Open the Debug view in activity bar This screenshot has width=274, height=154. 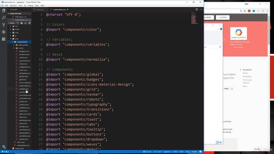click(x=4, y=32)
